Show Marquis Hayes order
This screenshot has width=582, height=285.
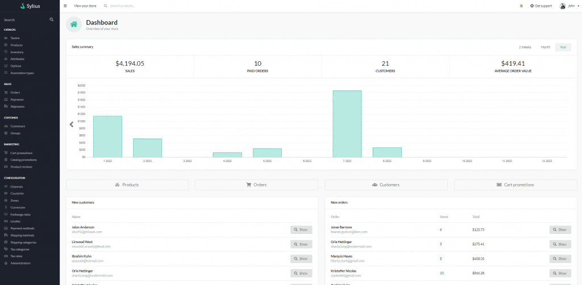560,259
